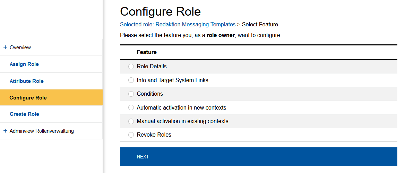
Task: Select the Revoke Roles radio button
Action: pos(131,135)
